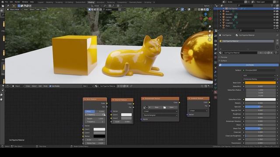Toggle visibility eye for Camera
The width and height of the screenshot is (280, 157).
pyautogui.click(x=274, y=17)
